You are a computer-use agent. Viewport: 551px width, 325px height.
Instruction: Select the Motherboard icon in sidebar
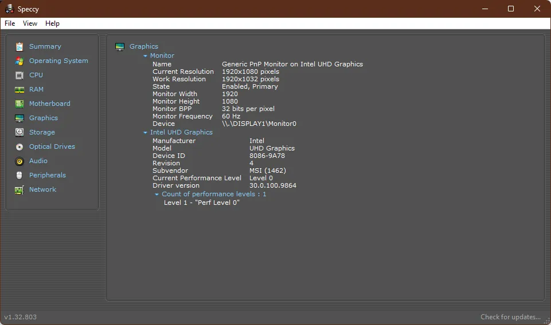point(19,104)
